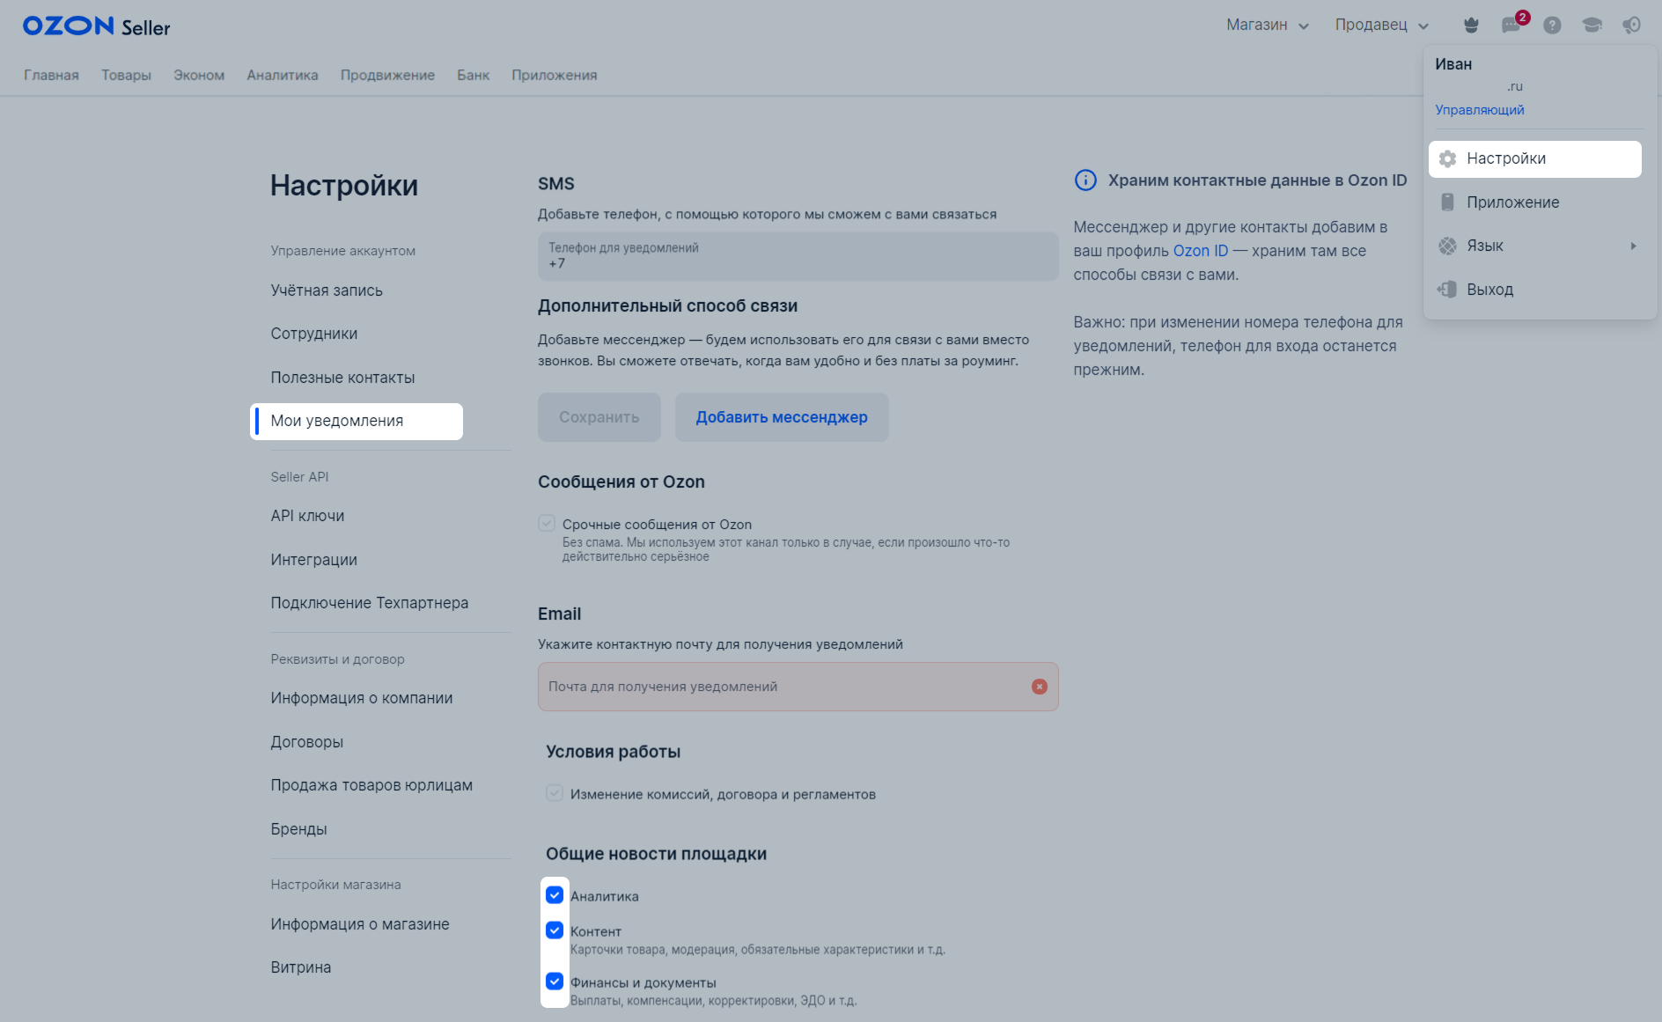
Task: Open the graduation cap learning icon
Action: pyautogui.click(x=1592, y=25)
